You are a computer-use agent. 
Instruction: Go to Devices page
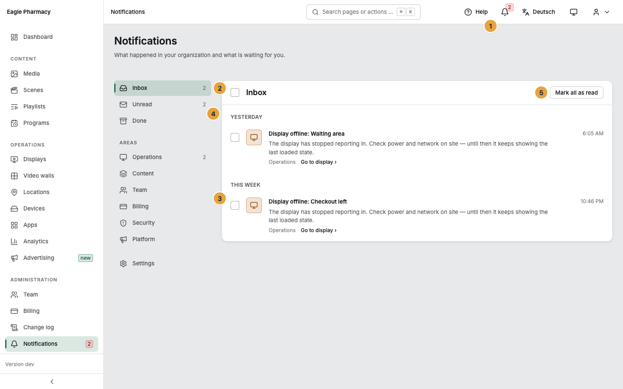(x=51, y=209)
